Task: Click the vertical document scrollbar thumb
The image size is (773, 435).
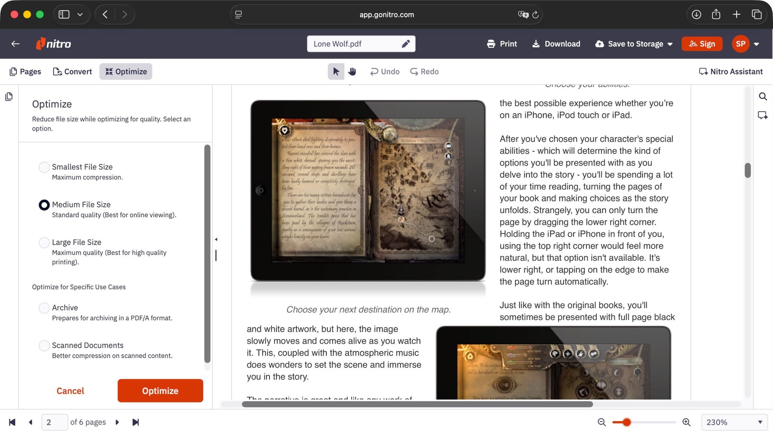Action: [x=748, y=170]
